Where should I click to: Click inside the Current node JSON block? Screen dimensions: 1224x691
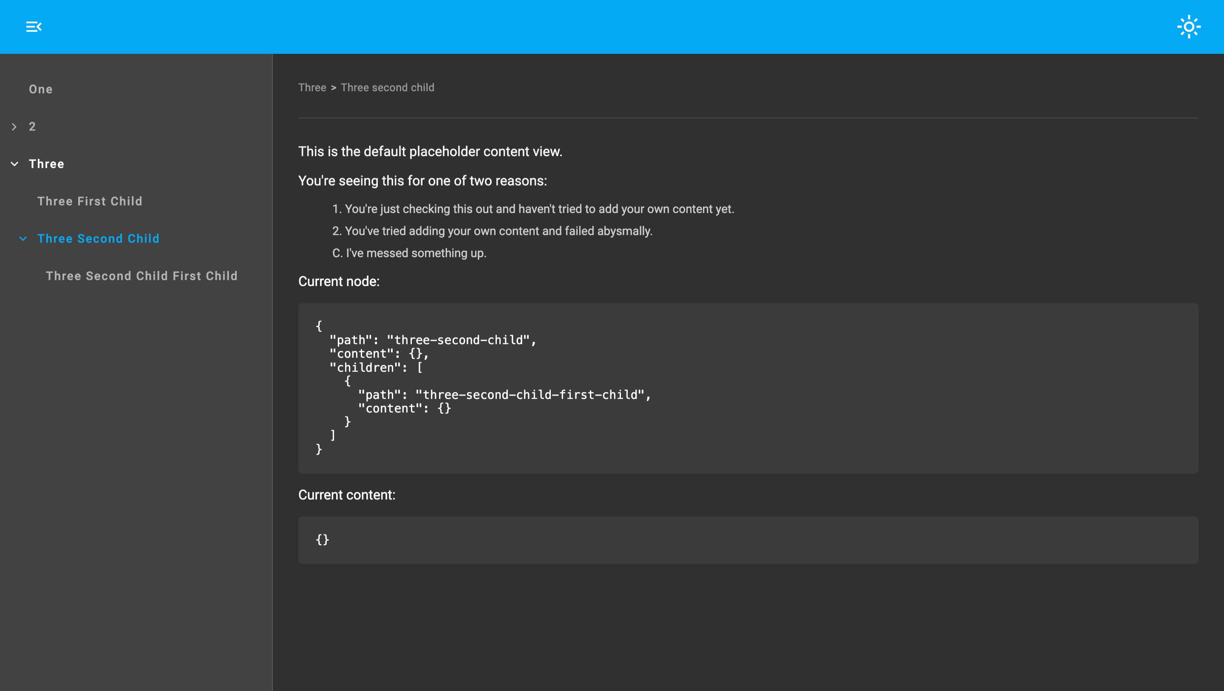(x=748, y=388)
